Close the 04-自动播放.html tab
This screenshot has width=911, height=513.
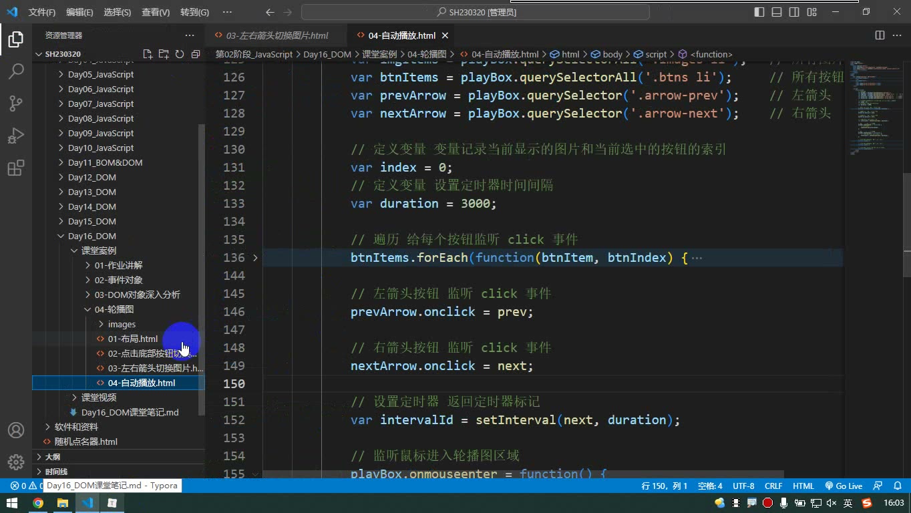click(445, 35)
